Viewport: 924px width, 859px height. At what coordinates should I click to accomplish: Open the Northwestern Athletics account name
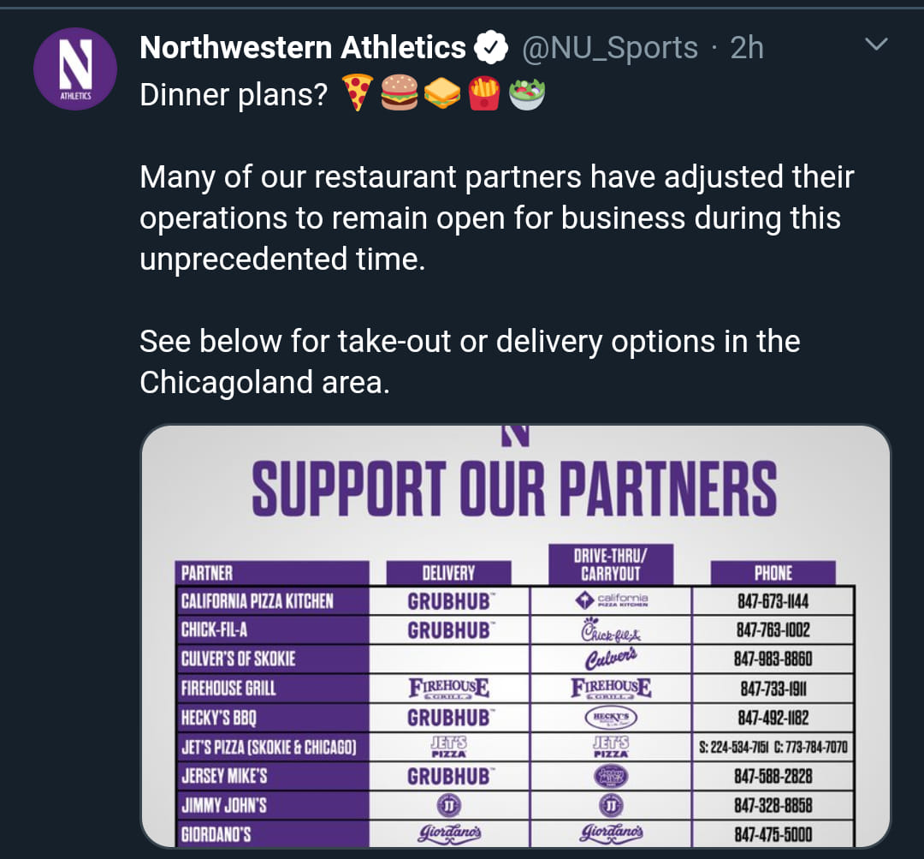coord(303,48)
